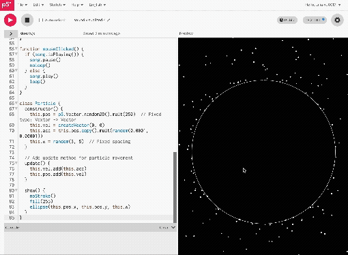Screen dimensions: 348x255
Task: Fold the else block at line 60
Action: [16, 71]
